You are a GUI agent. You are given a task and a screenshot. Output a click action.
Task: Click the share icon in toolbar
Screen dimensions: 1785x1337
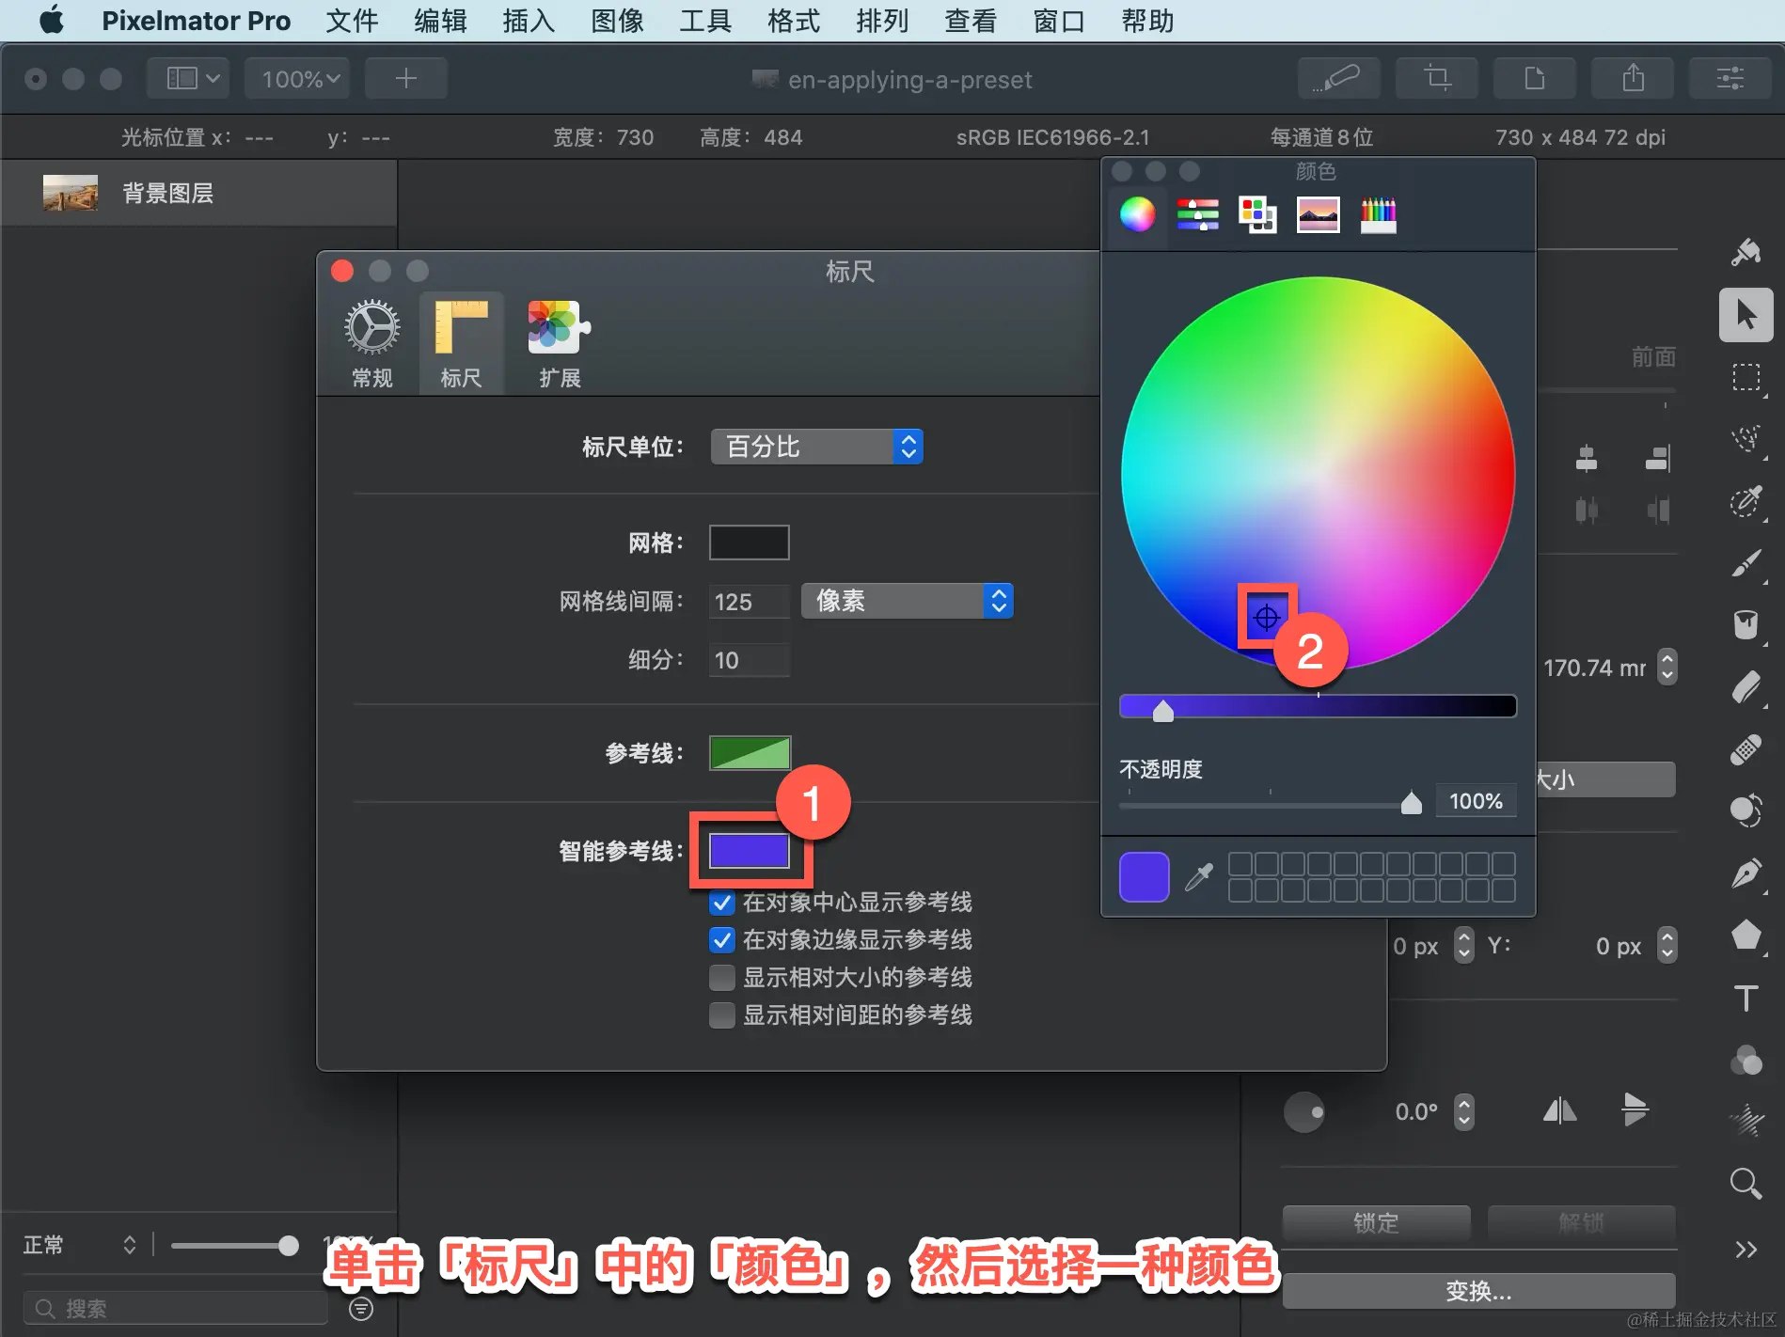pyautogui.click(x=1633, y=78)
